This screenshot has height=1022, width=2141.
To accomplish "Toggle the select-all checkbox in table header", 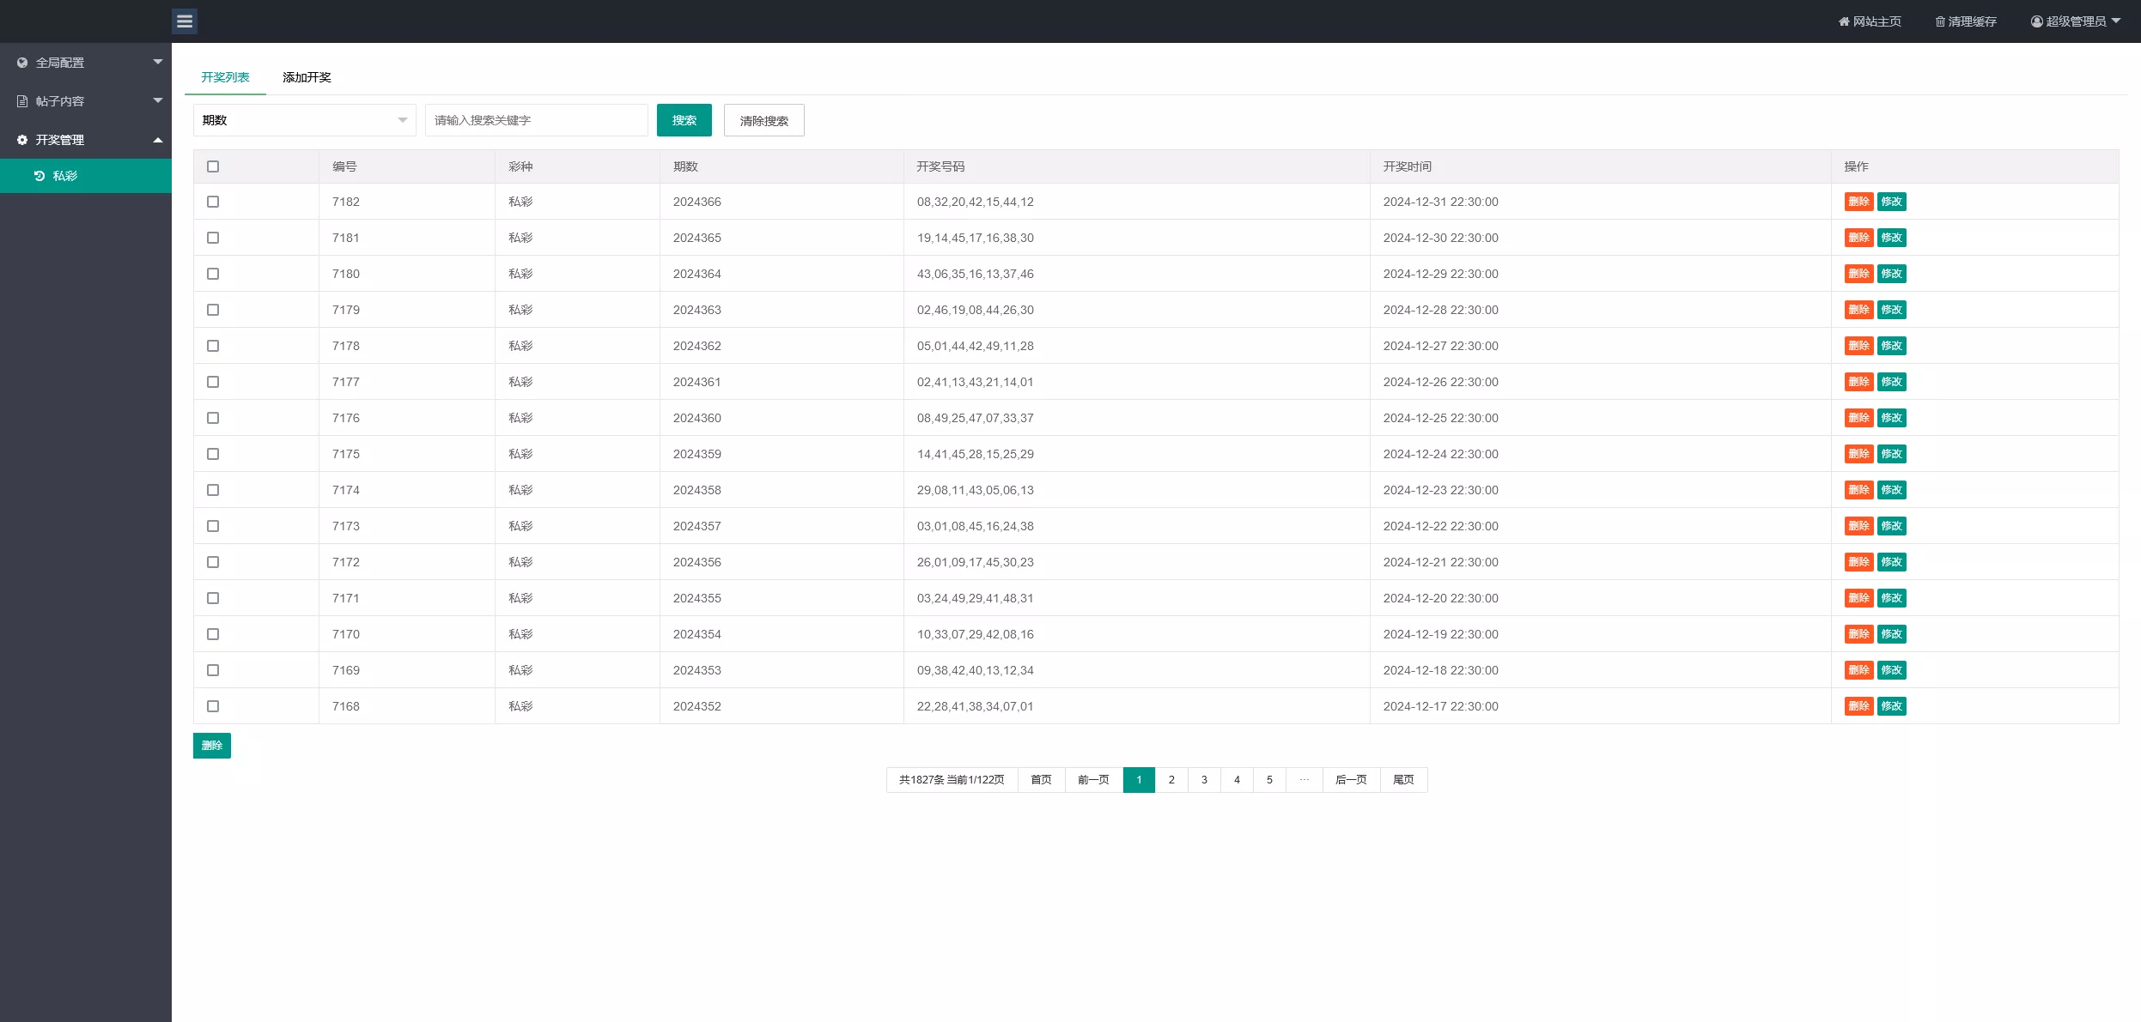I will 213,166.
